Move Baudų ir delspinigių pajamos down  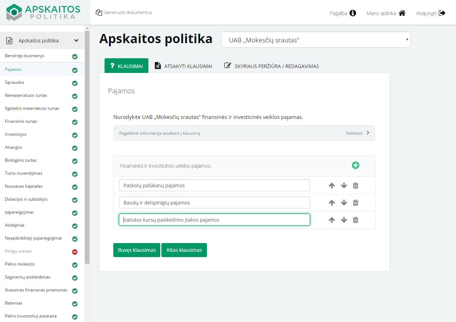click(344, 203)
